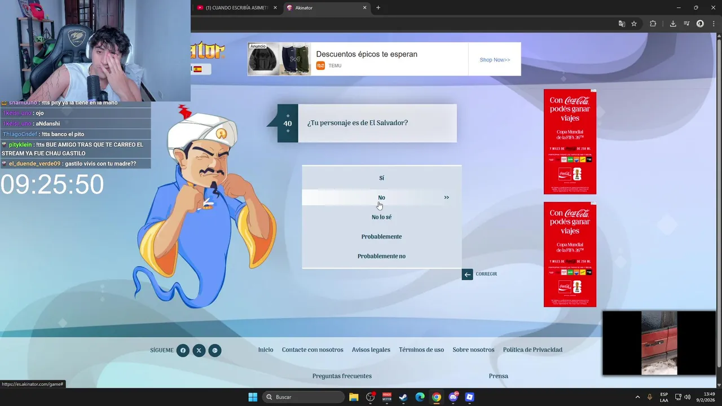Open Akinator's X (Twitter) icon
Viewport: 722px width, 406px height.
click(199, 350)
